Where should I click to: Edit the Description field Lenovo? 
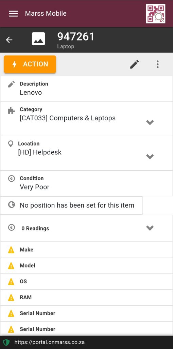click(86, 89)
